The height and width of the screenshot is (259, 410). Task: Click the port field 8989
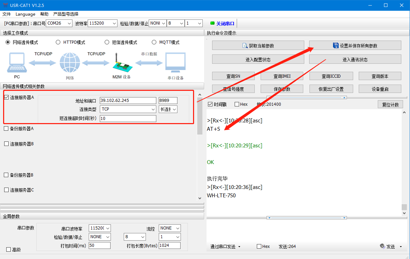pyautogui.click(x=168, y=101)
